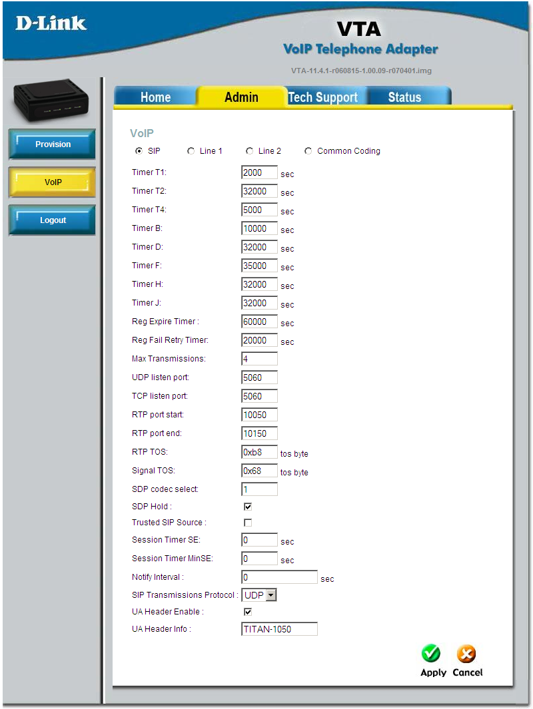Click the UA Header Info field
This screenshot has width=533, height=709.
[x=279, y=629]
